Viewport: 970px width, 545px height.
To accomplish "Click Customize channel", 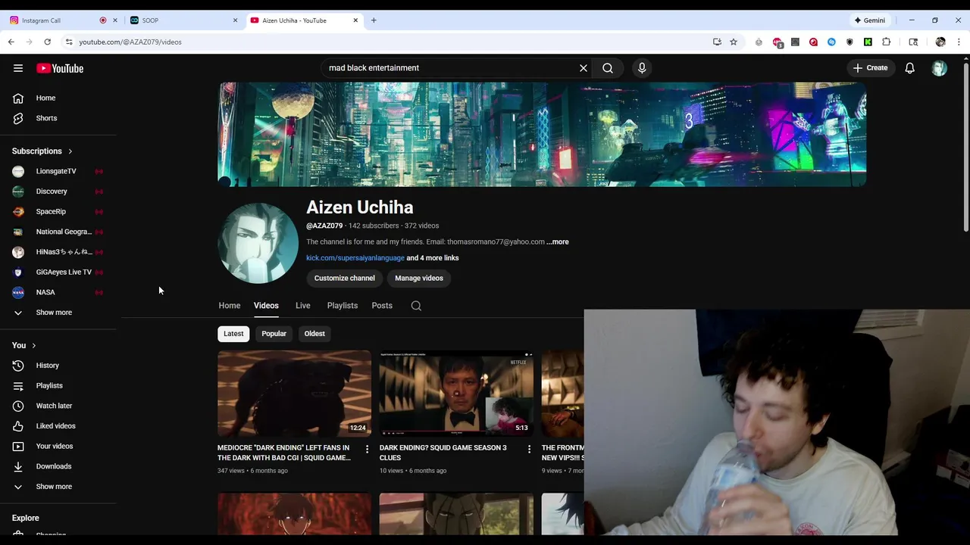I will pos(345,279).
